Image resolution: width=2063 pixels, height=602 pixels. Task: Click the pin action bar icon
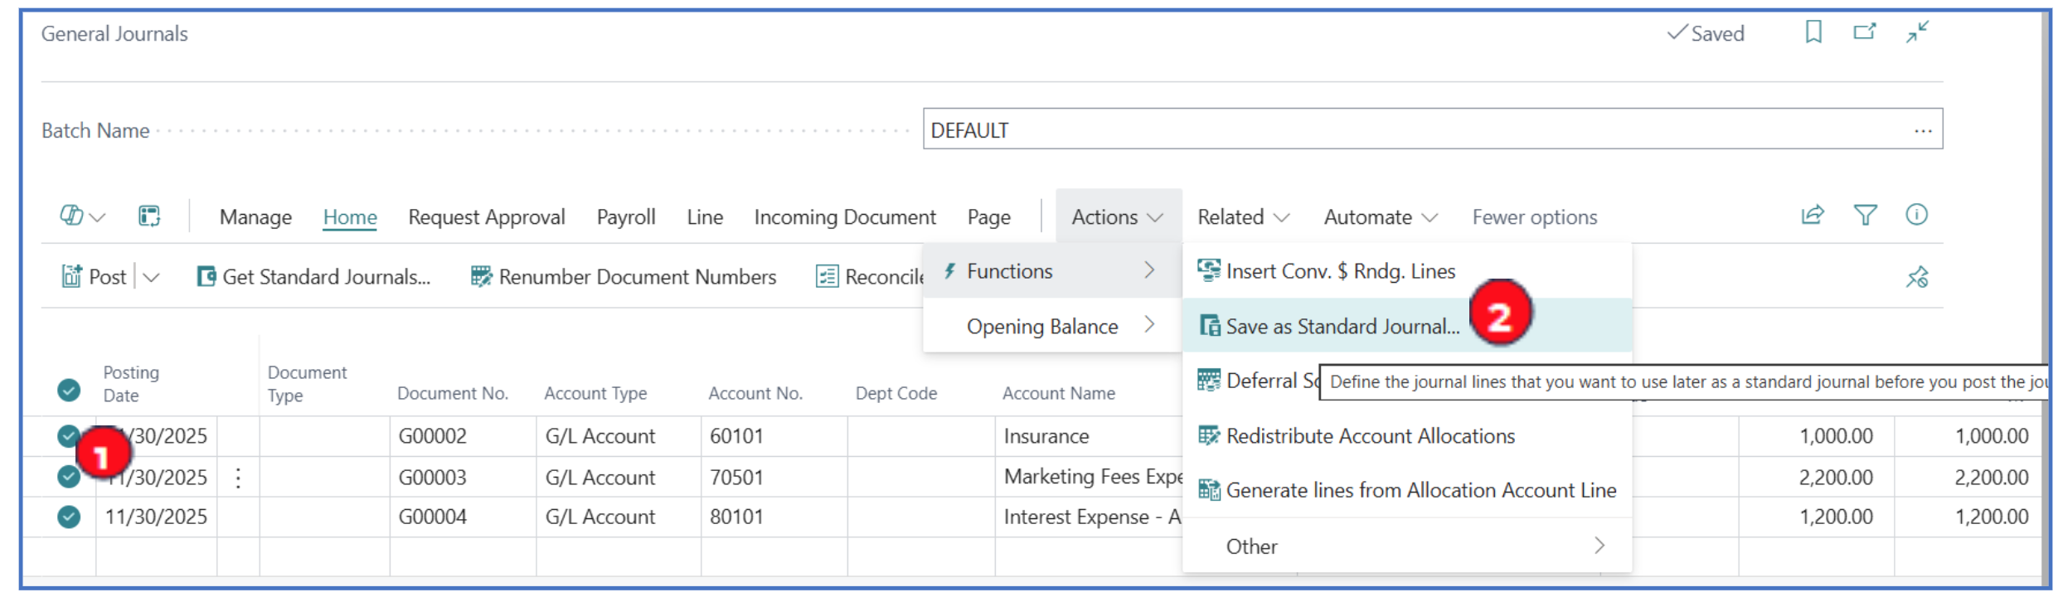(1916, 277)
